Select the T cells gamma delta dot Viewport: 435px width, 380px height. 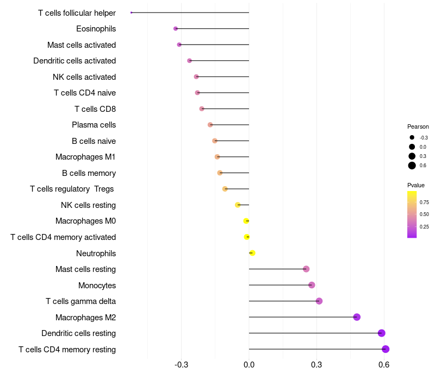pos(319,301)
